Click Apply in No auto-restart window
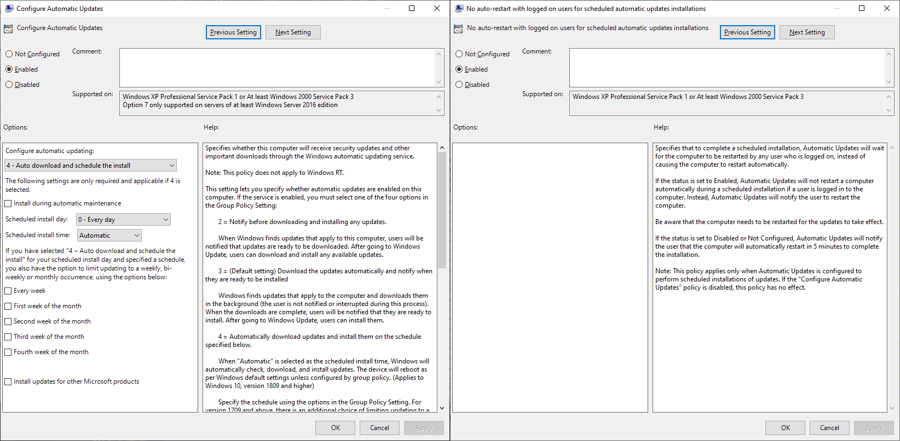 click(x=874, y=428)
